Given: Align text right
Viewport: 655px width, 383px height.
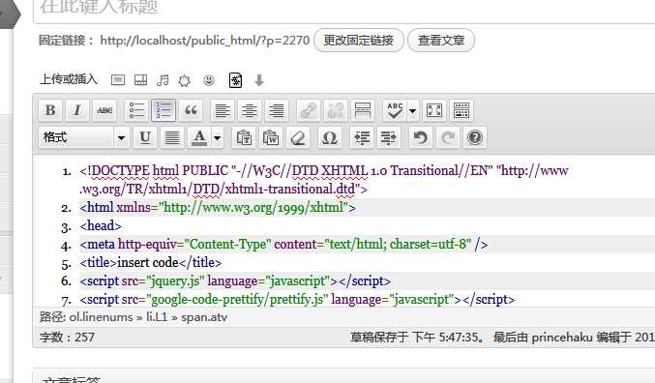Looking at the screenshot, I should [276, 110].
